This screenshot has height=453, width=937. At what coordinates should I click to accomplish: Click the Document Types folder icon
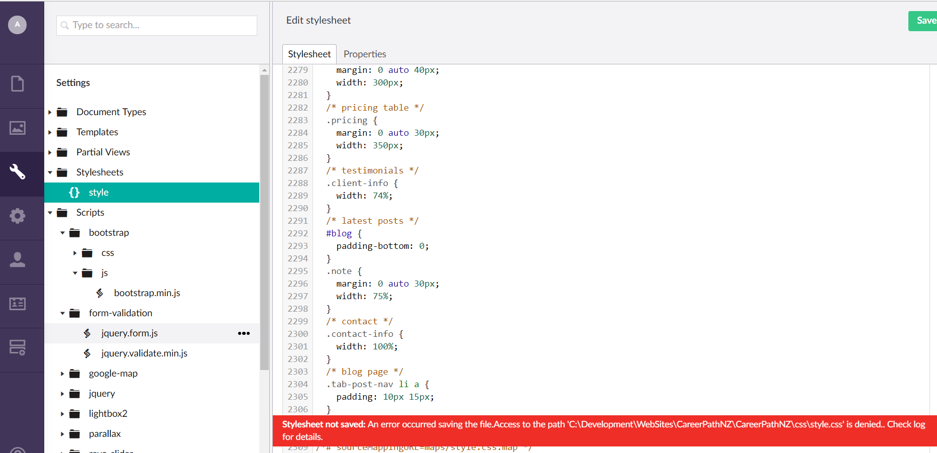pyautogui.click(x=62, y=112)
